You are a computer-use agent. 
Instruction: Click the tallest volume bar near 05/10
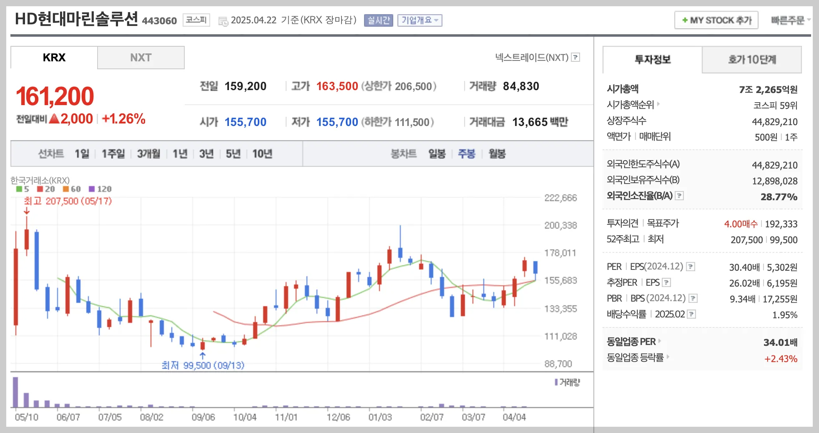tap(15, 392)
